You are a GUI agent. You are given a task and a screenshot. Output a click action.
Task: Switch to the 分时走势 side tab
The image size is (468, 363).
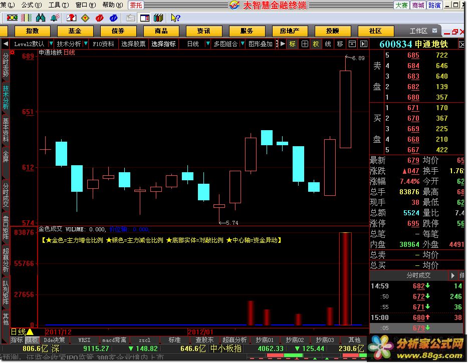[x=6, y=65]
